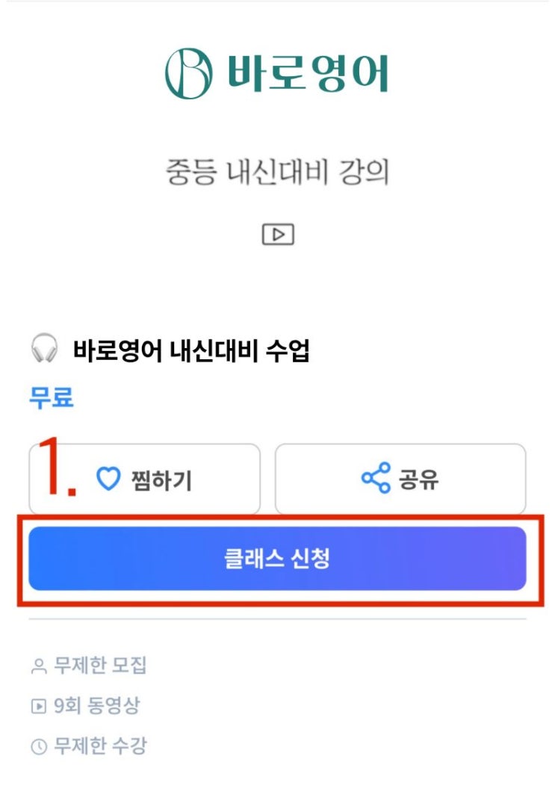Select the 무제한 수강 text
The image size is (555, 785).
pos(100,745)
